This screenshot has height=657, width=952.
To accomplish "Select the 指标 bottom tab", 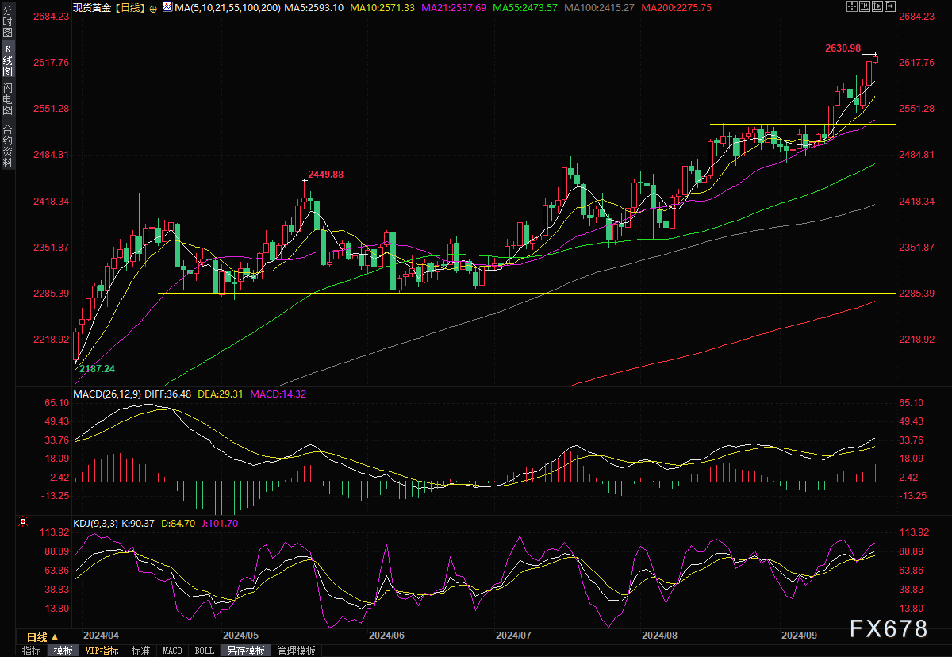I will 32,651.
